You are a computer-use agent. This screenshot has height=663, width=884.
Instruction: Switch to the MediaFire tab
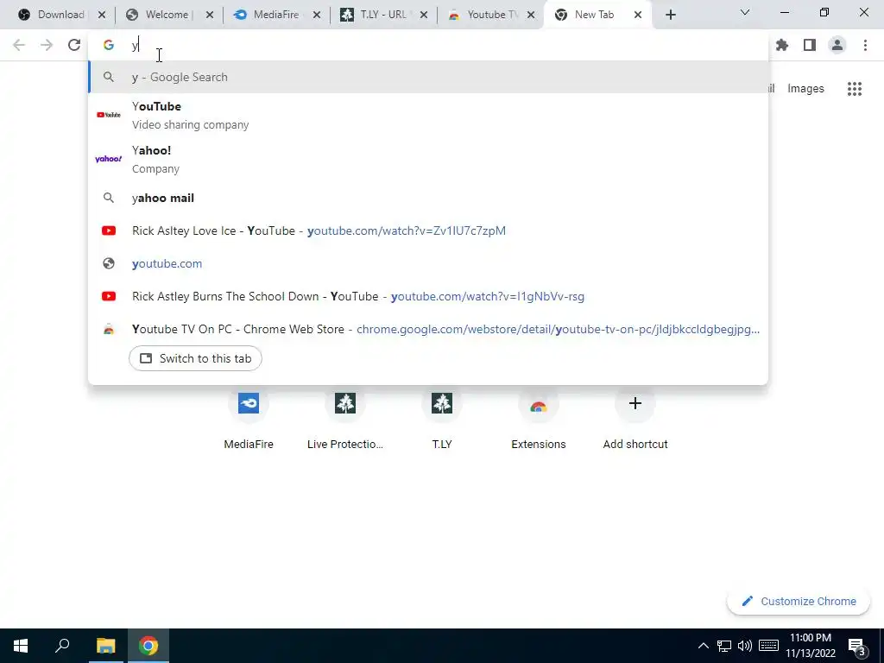[x=275, y=15]
